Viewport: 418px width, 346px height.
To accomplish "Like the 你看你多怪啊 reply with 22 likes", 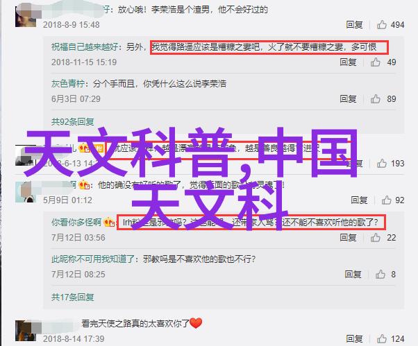I will 375,237.
